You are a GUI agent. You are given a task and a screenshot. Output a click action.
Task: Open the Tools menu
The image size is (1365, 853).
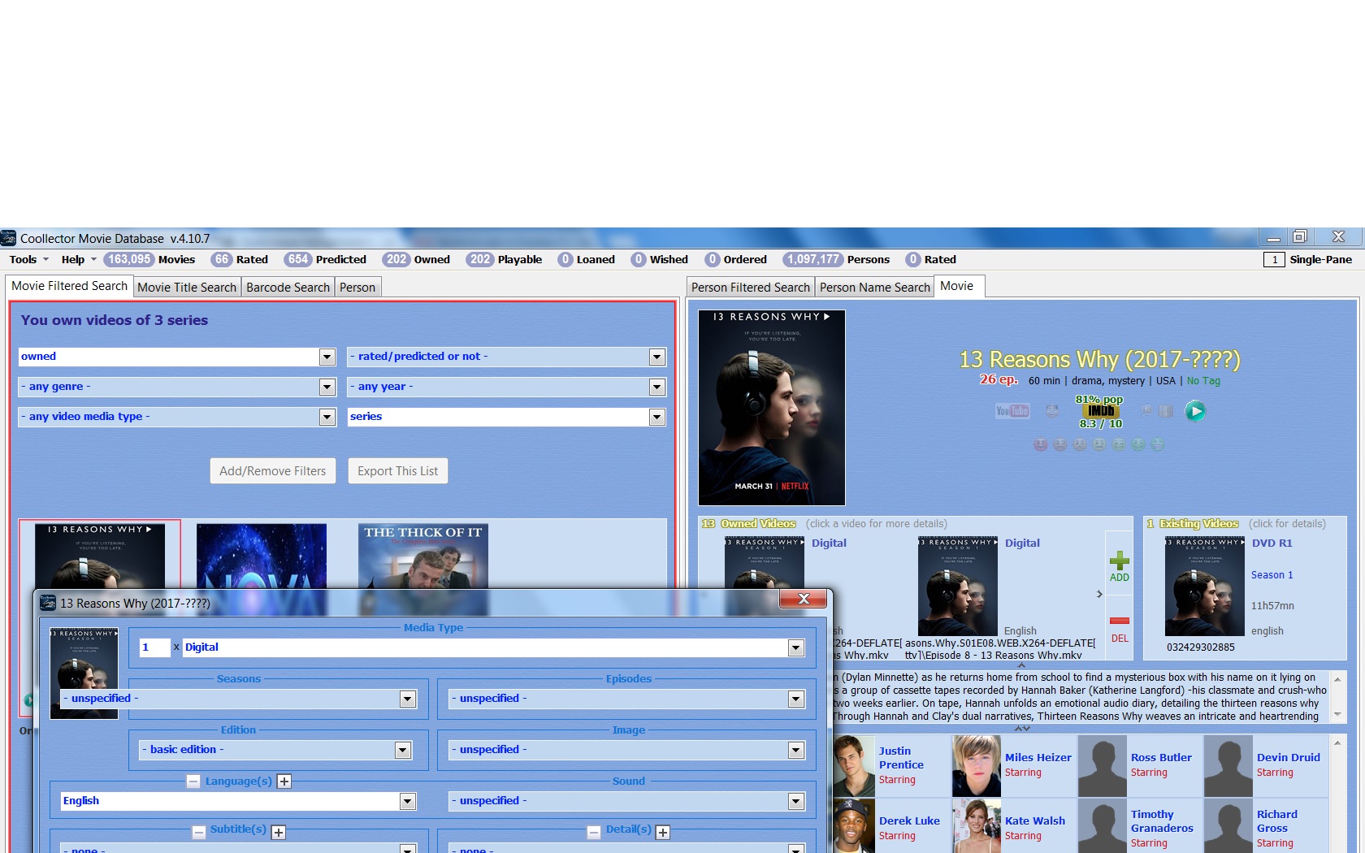coord(28,260)
